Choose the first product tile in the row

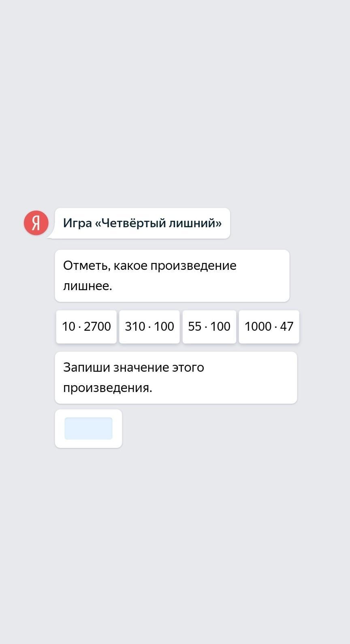(86, 327)
